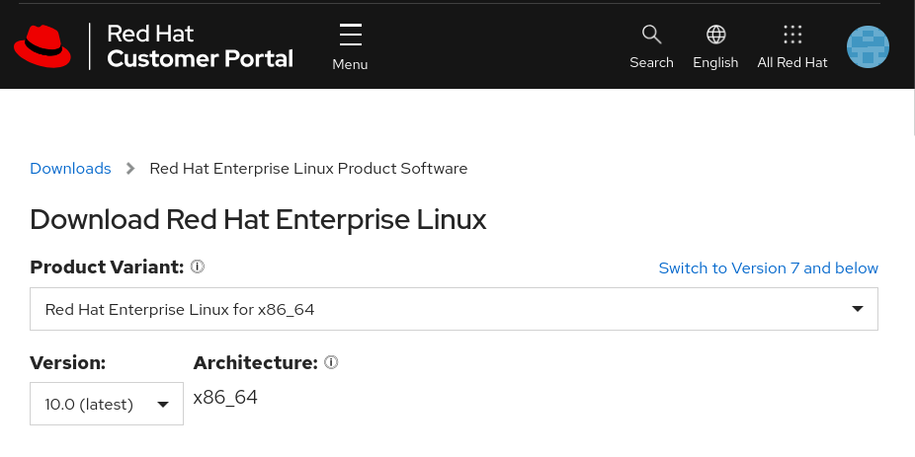This screenshot has width=915, height=457.
Task: Click Switch to Version 7 and below
Action: tap(769, 268)
